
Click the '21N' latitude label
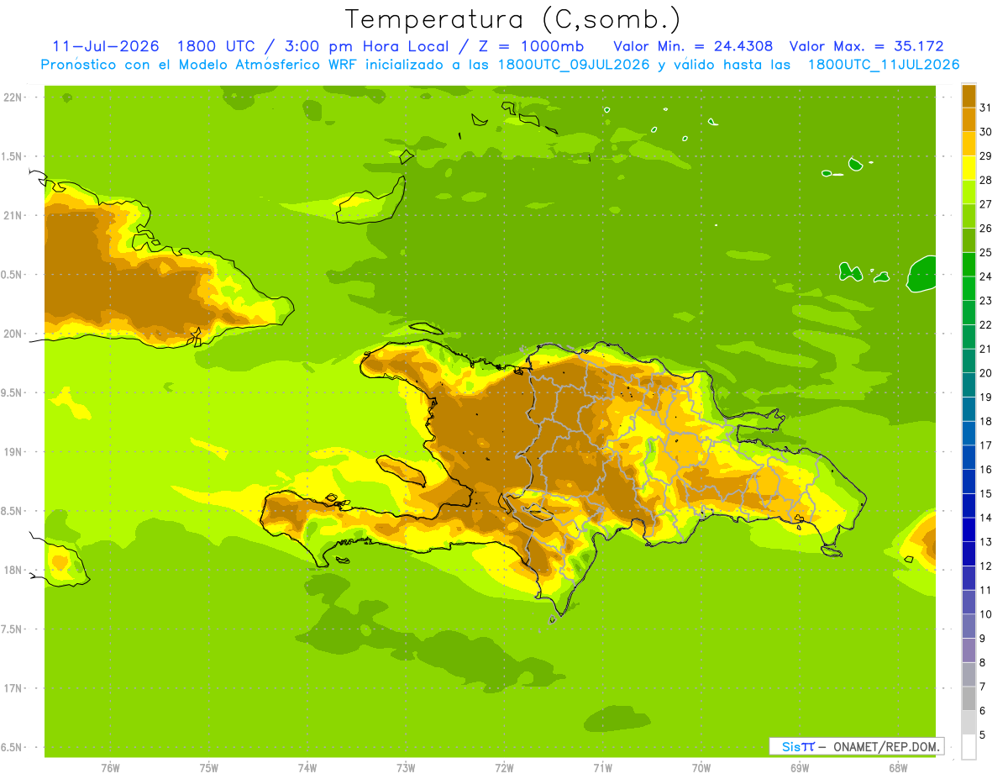coord(14,215)
